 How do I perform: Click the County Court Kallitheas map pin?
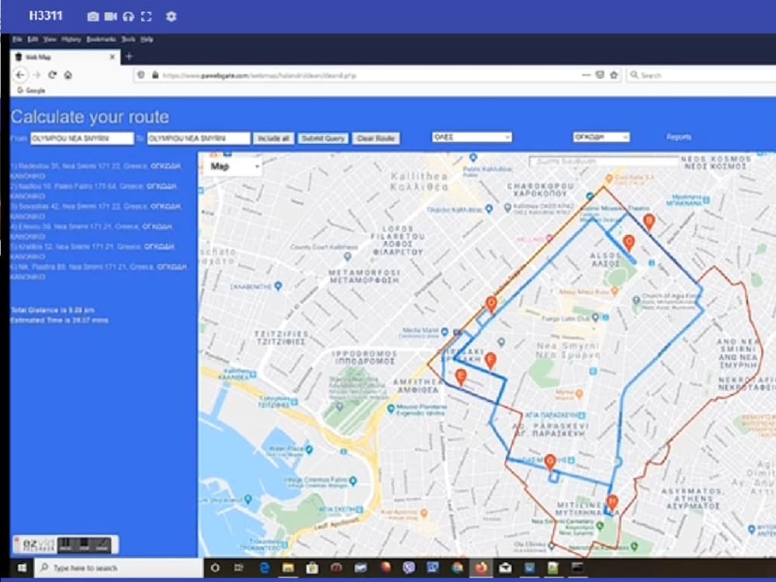[348, 256]
